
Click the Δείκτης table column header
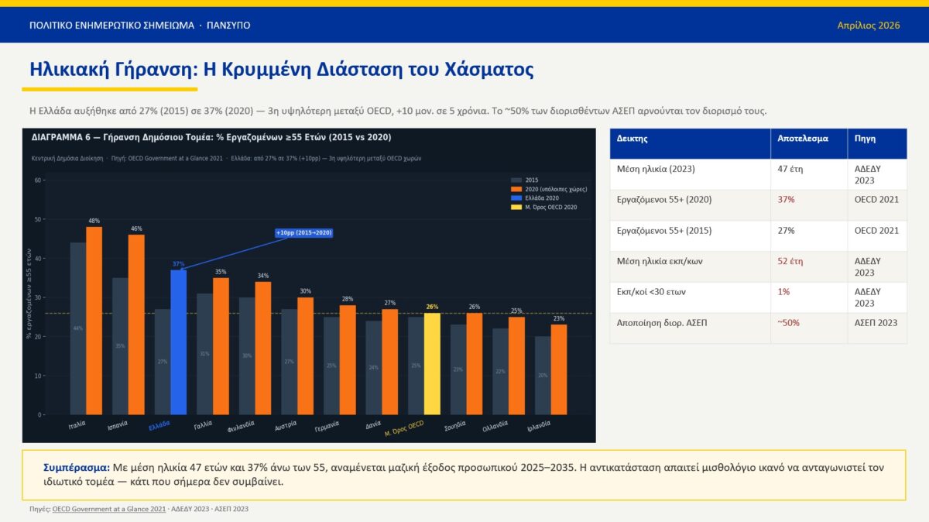pyautogui.click(x=632, y=139)
